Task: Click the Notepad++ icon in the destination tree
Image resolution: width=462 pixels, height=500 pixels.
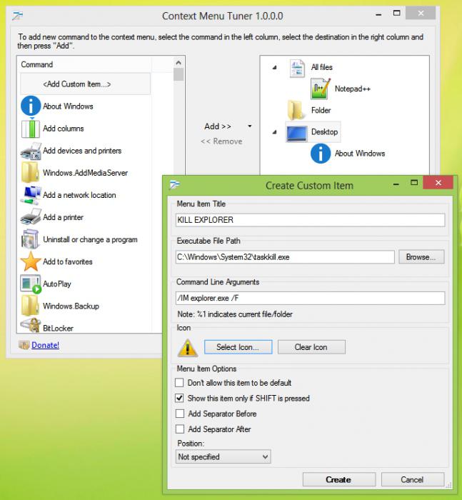Action: click(x=321, y=89)
